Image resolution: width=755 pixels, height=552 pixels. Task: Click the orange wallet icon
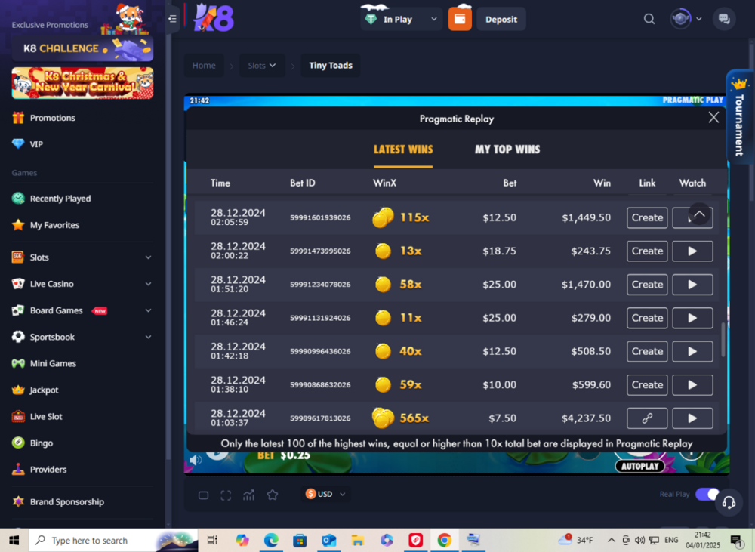click(460, 19)
